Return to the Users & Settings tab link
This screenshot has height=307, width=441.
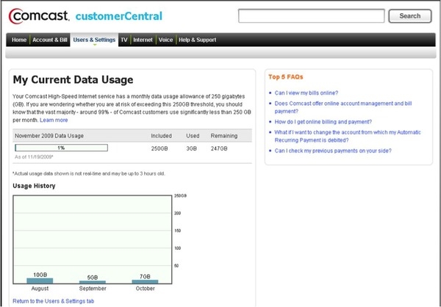(x=54, y=301)
